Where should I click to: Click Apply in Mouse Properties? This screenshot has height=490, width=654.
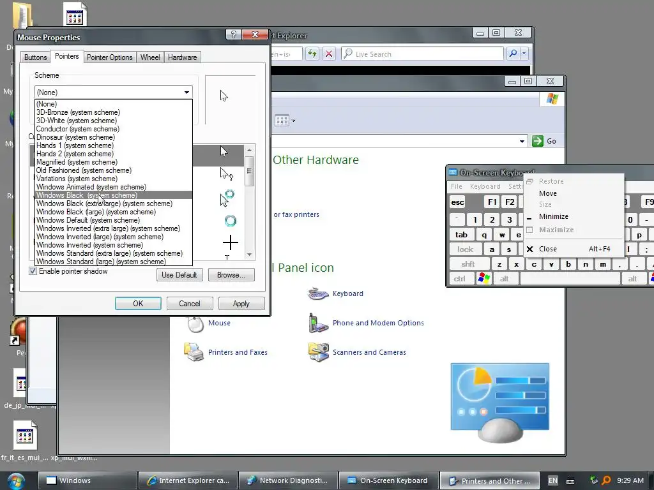coord(241,303)
